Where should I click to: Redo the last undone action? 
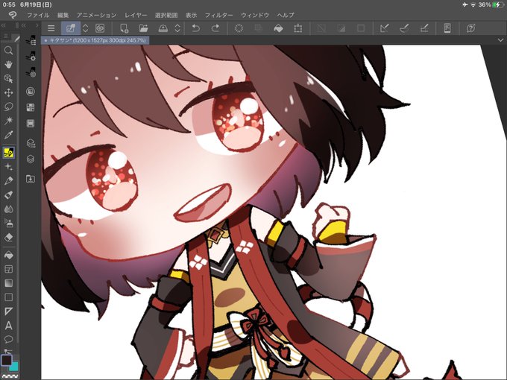click(215, 28)
